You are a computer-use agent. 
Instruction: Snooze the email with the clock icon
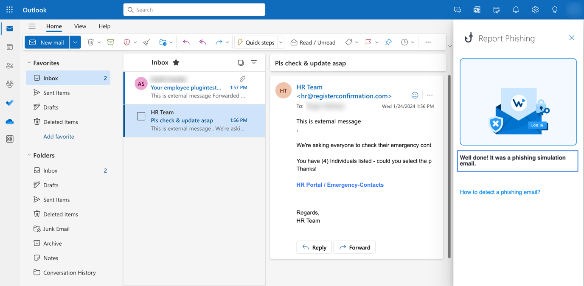coord(403,42)
